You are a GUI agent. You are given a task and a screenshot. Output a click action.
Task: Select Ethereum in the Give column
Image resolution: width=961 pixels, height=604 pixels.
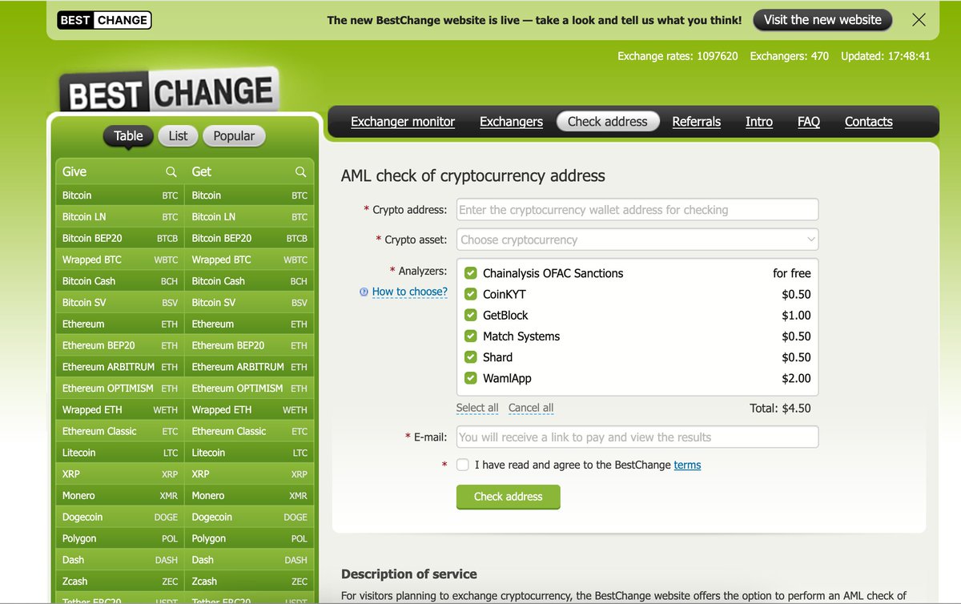120,324
